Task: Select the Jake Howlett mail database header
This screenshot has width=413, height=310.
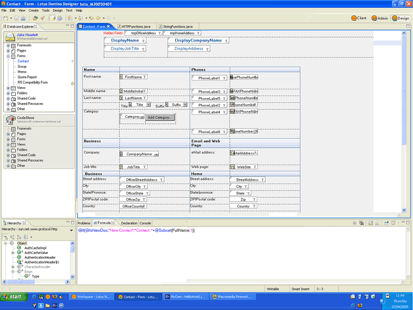Action: 39,37
